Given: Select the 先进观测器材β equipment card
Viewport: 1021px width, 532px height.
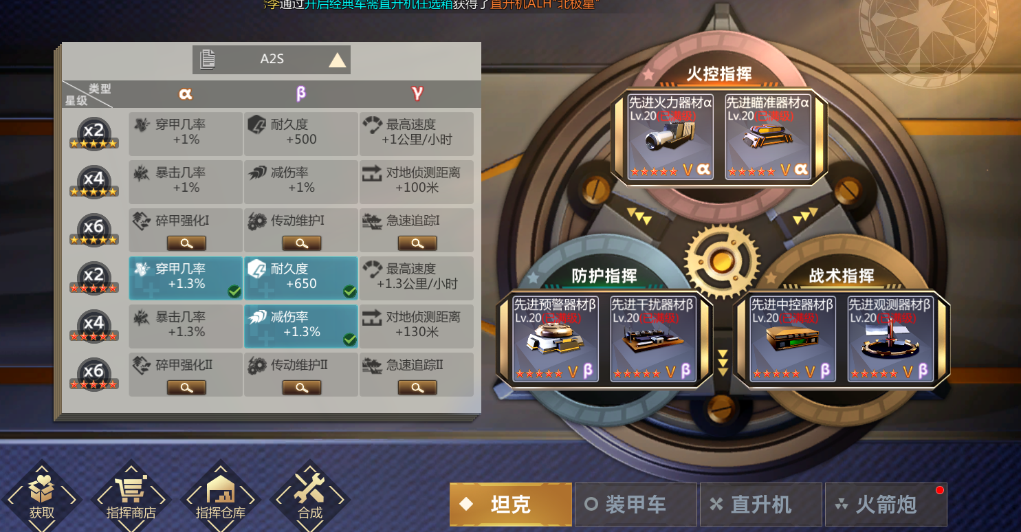Looking at the screenshot, I should click(890, 339).
